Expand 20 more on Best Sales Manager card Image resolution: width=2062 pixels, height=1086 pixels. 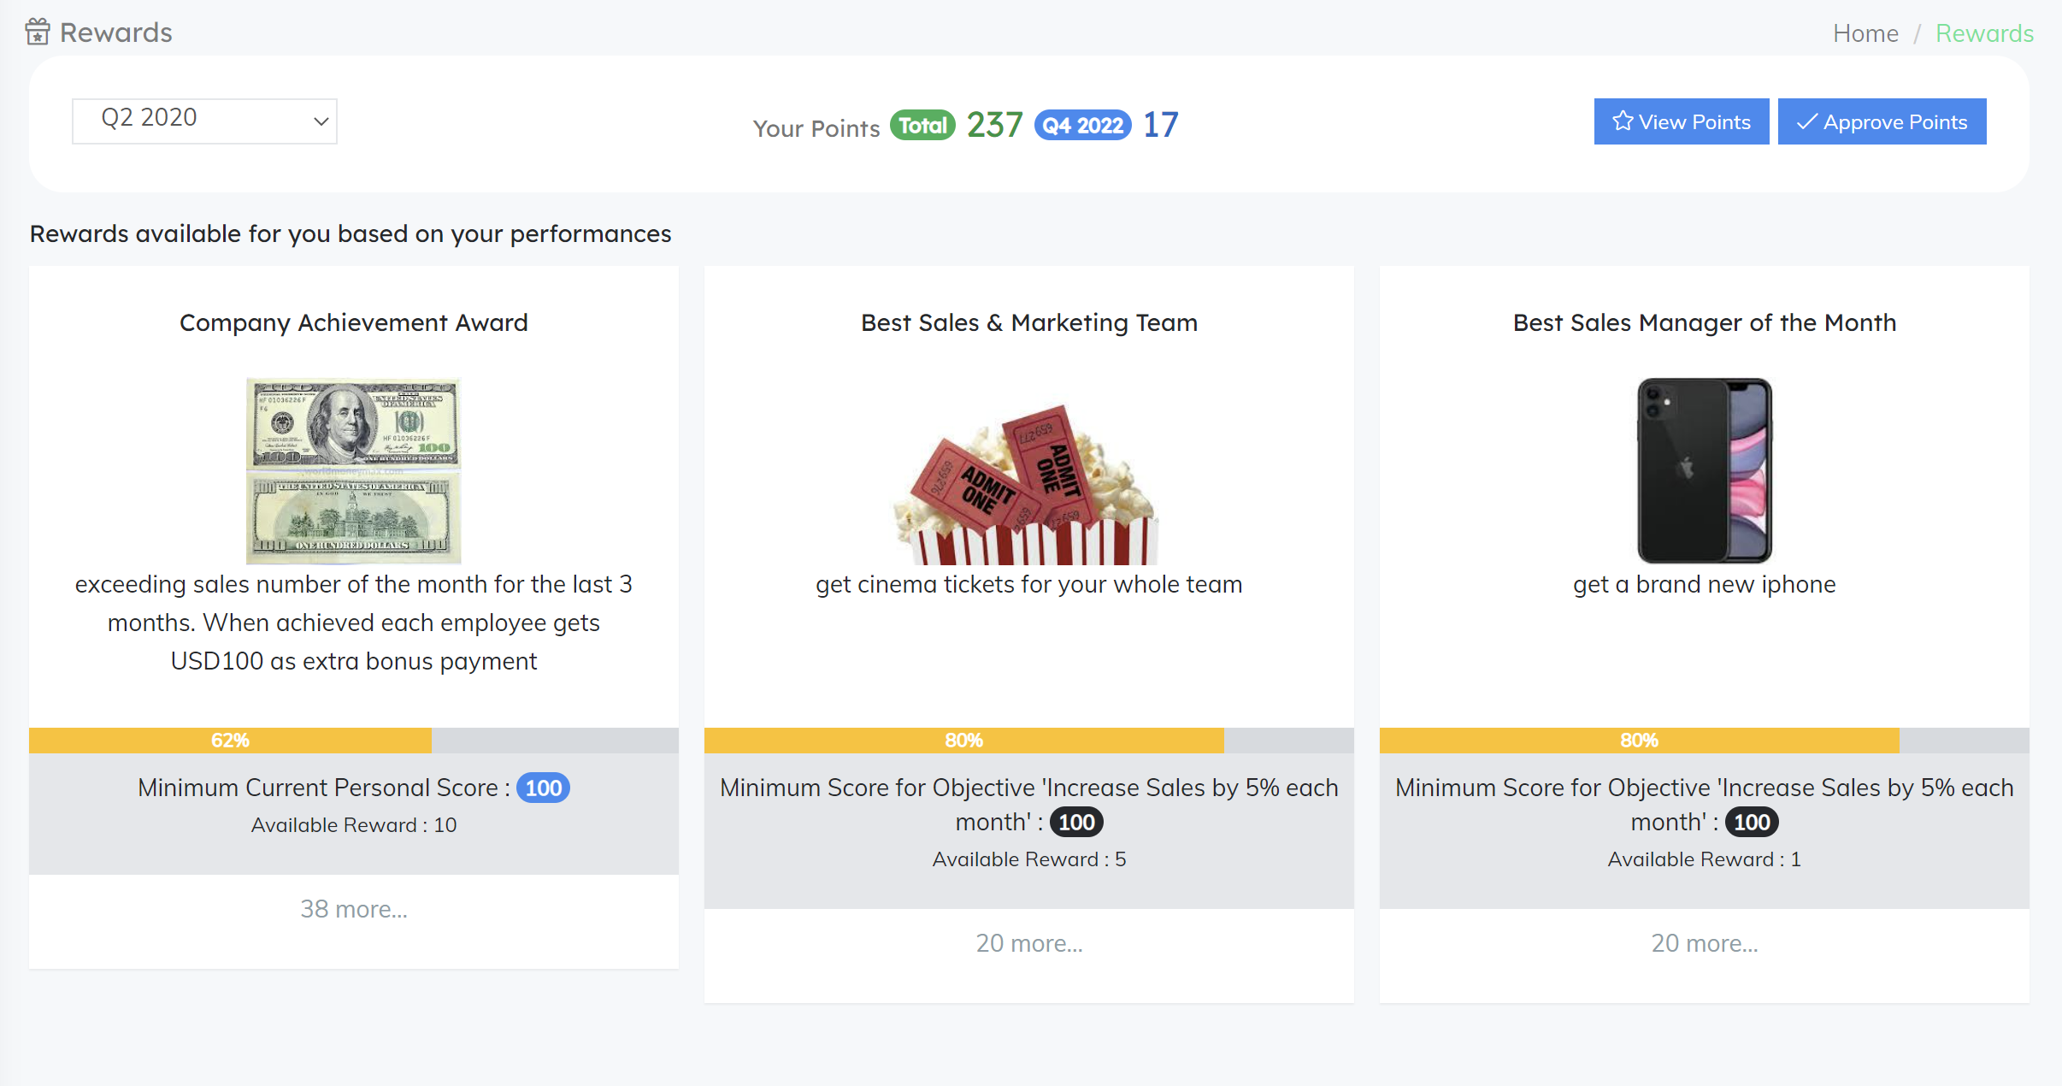1705,943
